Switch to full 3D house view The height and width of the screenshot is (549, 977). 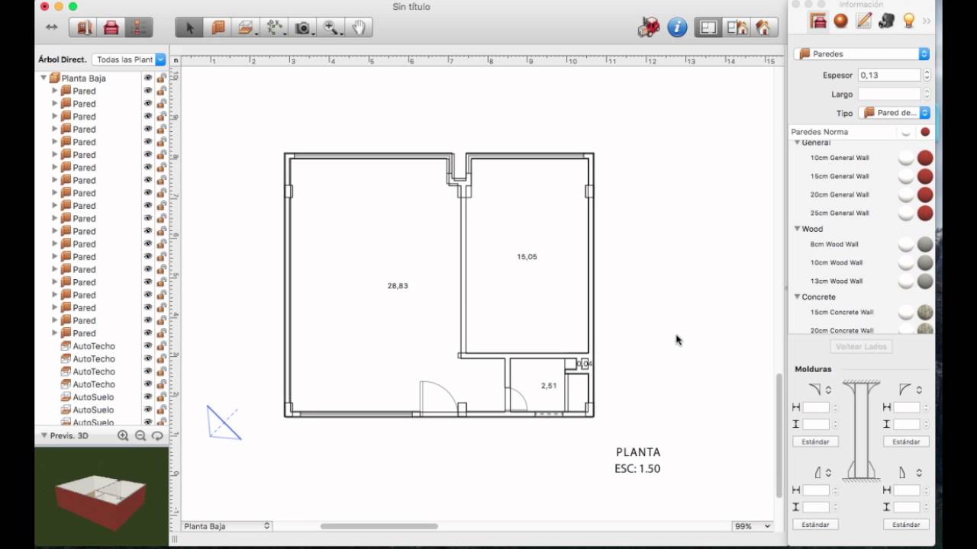point(763,27)
